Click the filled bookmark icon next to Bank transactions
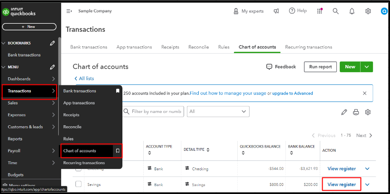390x194 pixels. 118,91
